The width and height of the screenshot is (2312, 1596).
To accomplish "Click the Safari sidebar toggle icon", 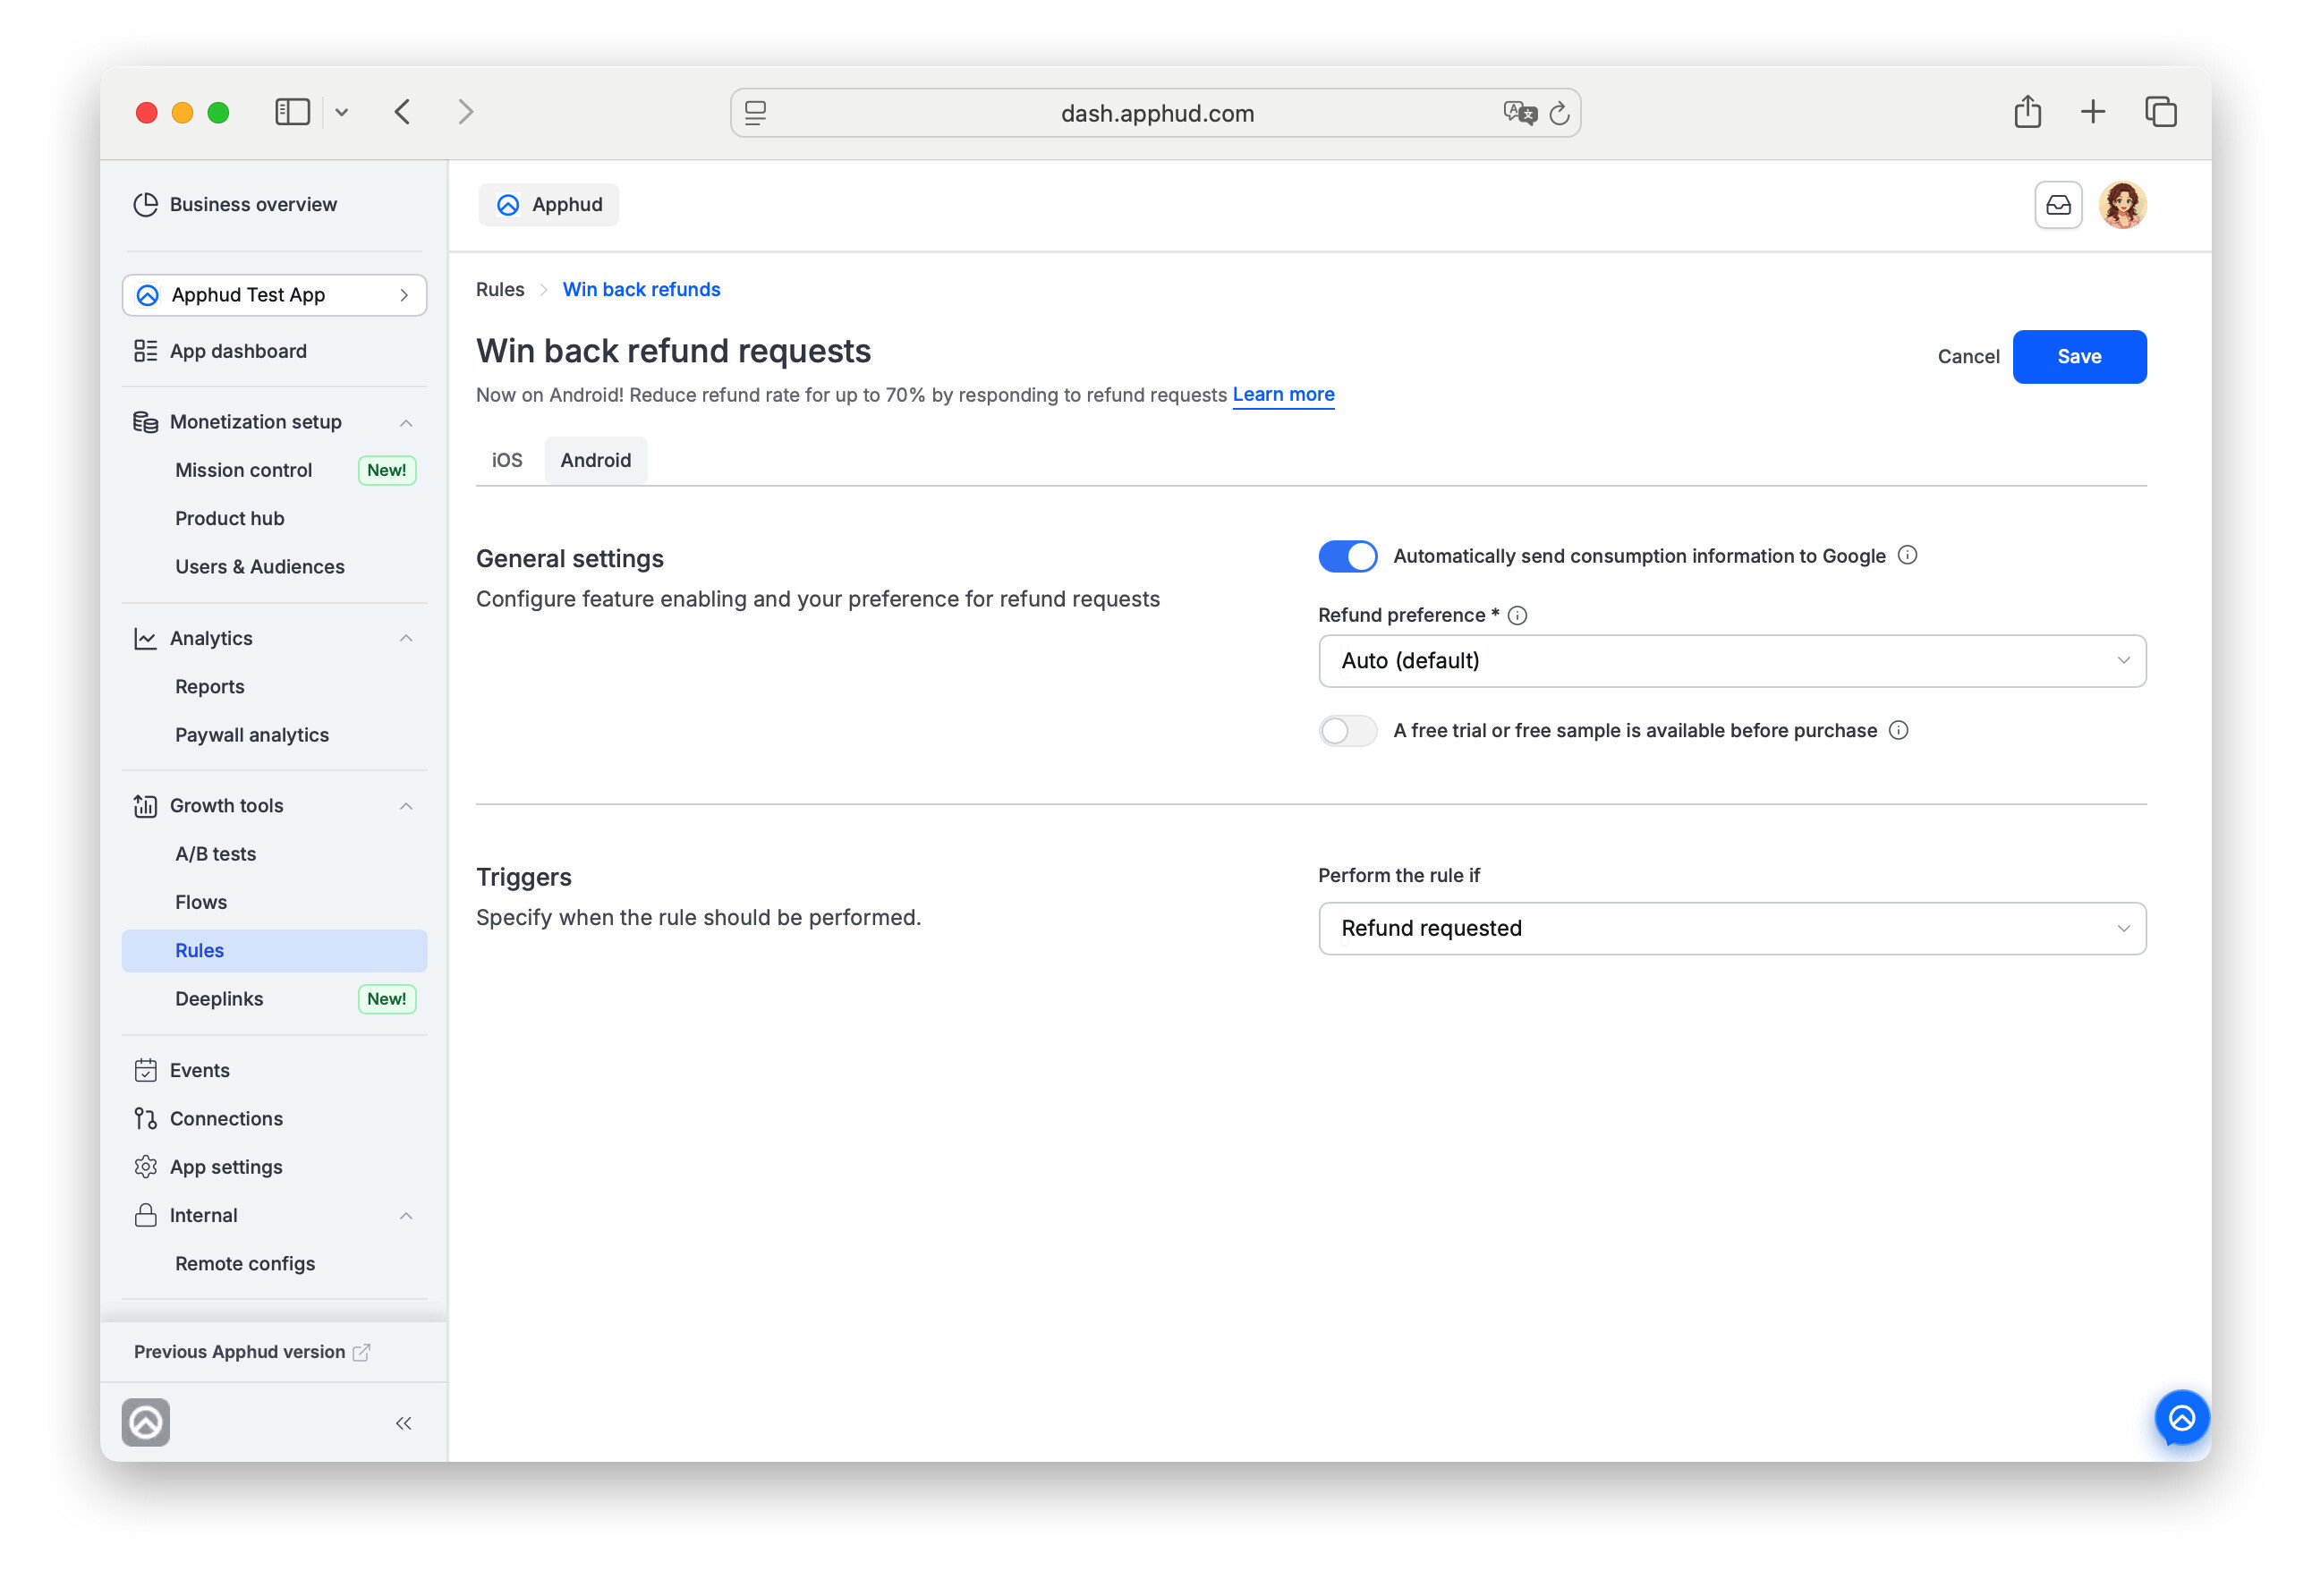I will 292,112.
